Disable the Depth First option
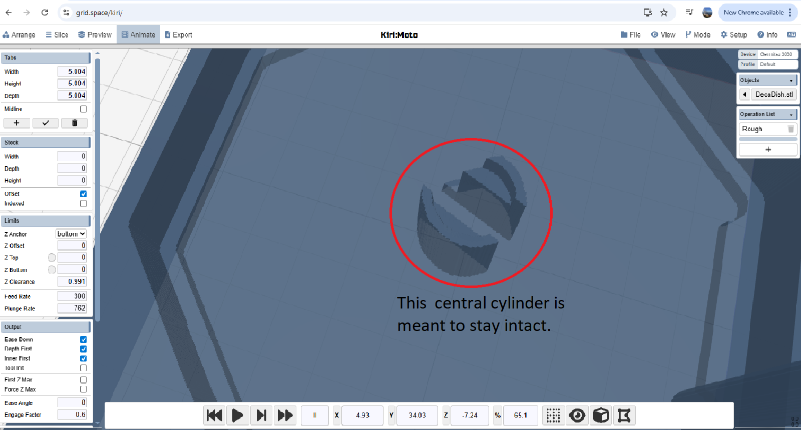The width and height of the screenshot is (801, 430). (x=84, y=349)
